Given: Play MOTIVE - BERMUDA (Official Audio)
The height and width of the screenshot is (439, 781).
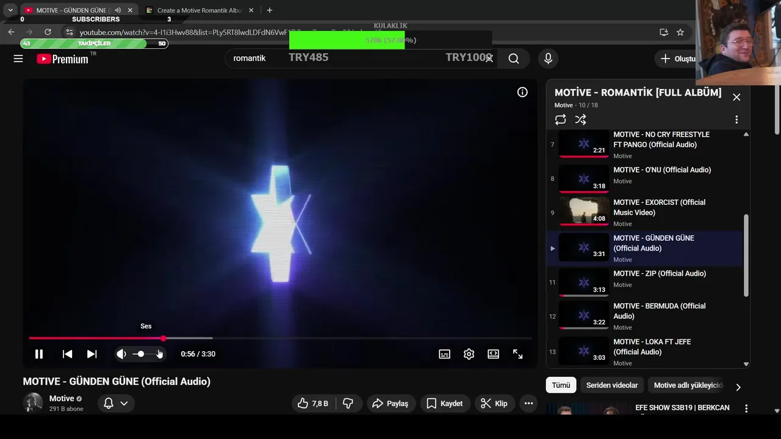Looking at the screenshot, I should point(644,316).
